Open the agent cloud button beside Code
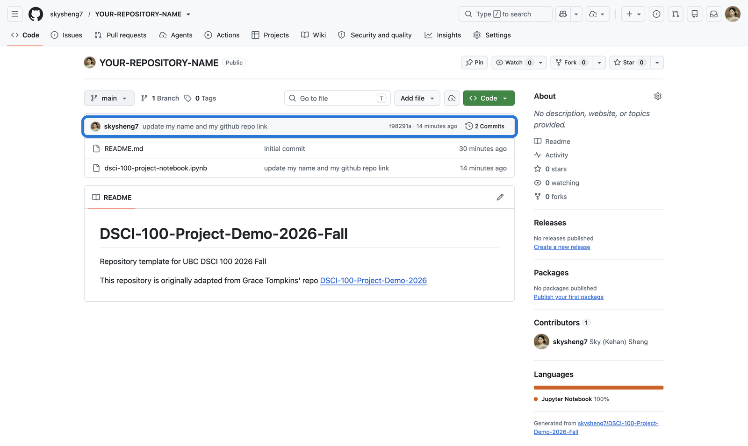Viewport: 748px width, 446px height. 452,98
